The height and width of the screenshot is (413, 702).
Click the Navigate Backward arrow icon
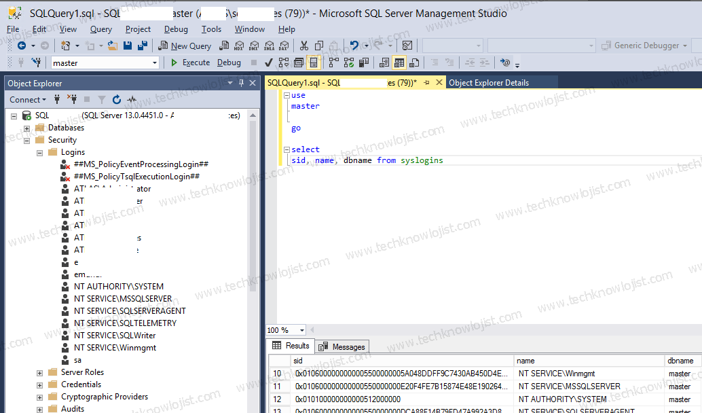point(21,46)
